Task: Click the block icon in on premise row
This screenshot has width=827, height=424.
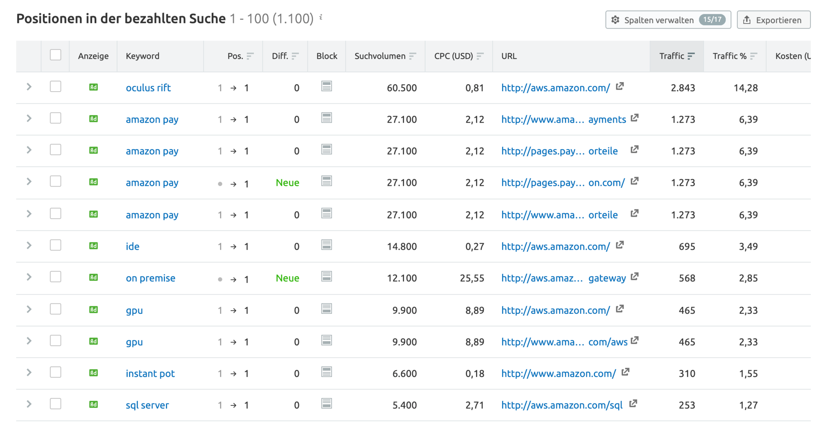Action: (x=327, y=276)
